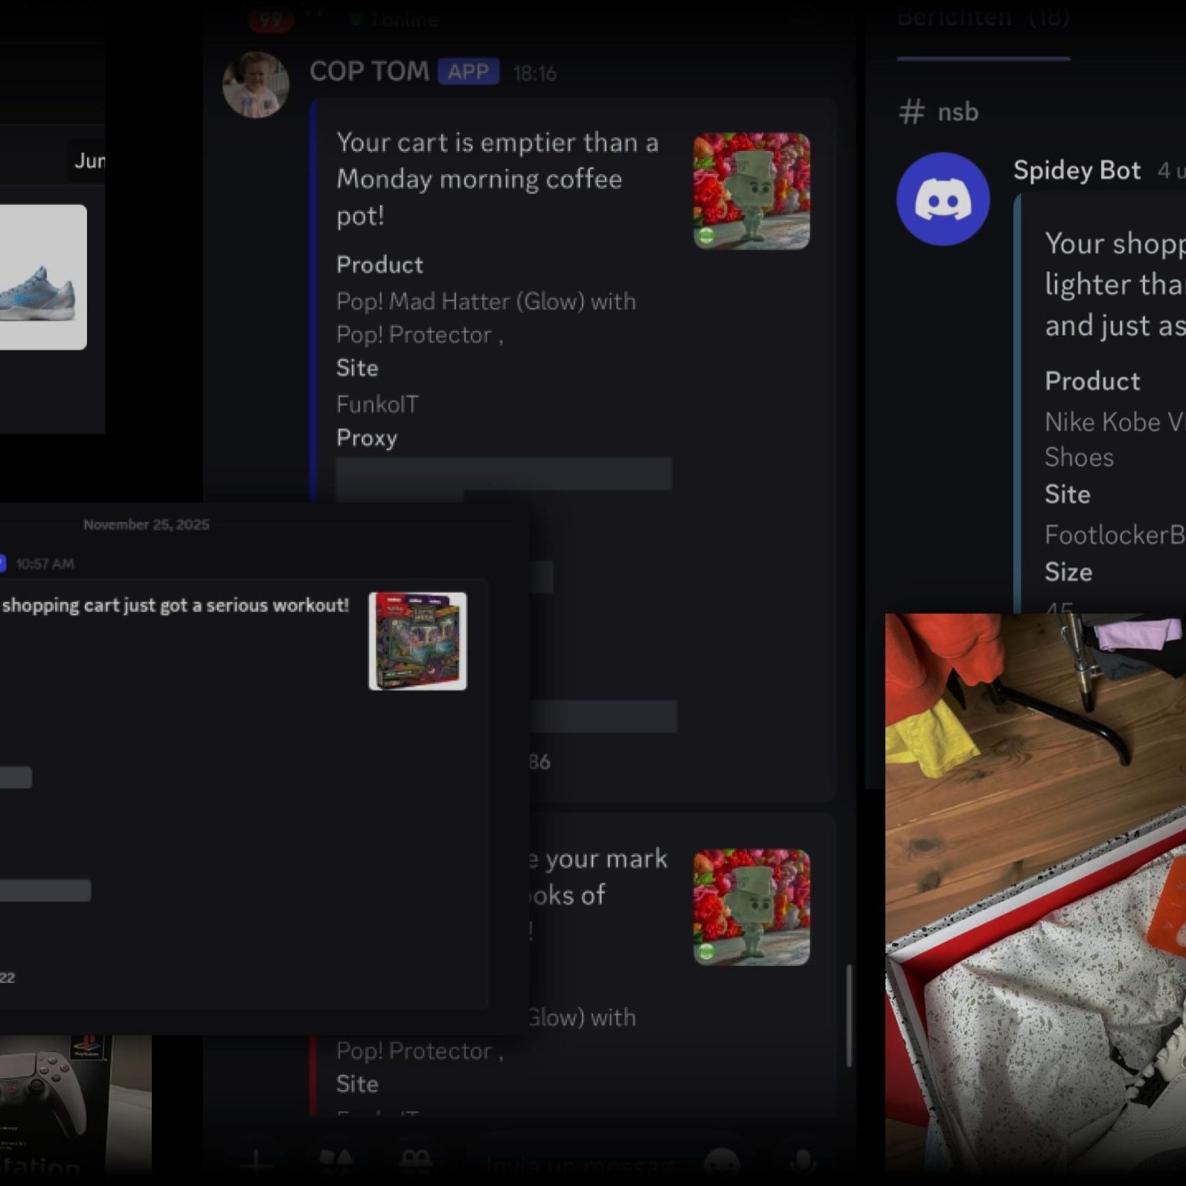
Task: Click the red 99 notification badge
Action: (x=271, y=19)
